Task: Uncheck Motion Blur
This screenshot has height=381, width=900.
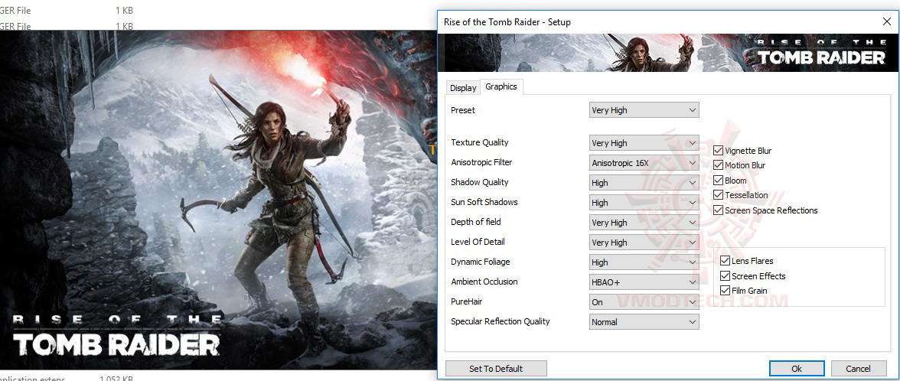Action: pos(718,165)
